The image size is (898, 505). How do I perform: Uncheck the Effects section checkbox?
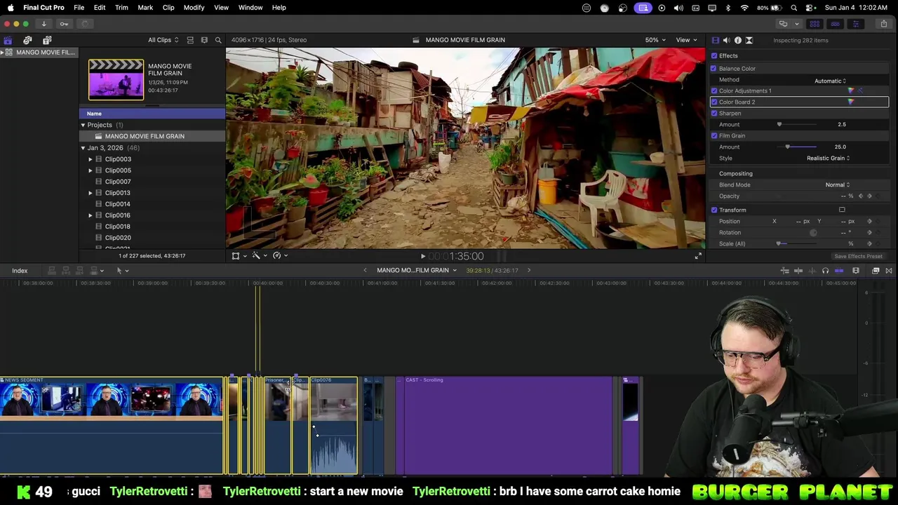pos(714,56)
